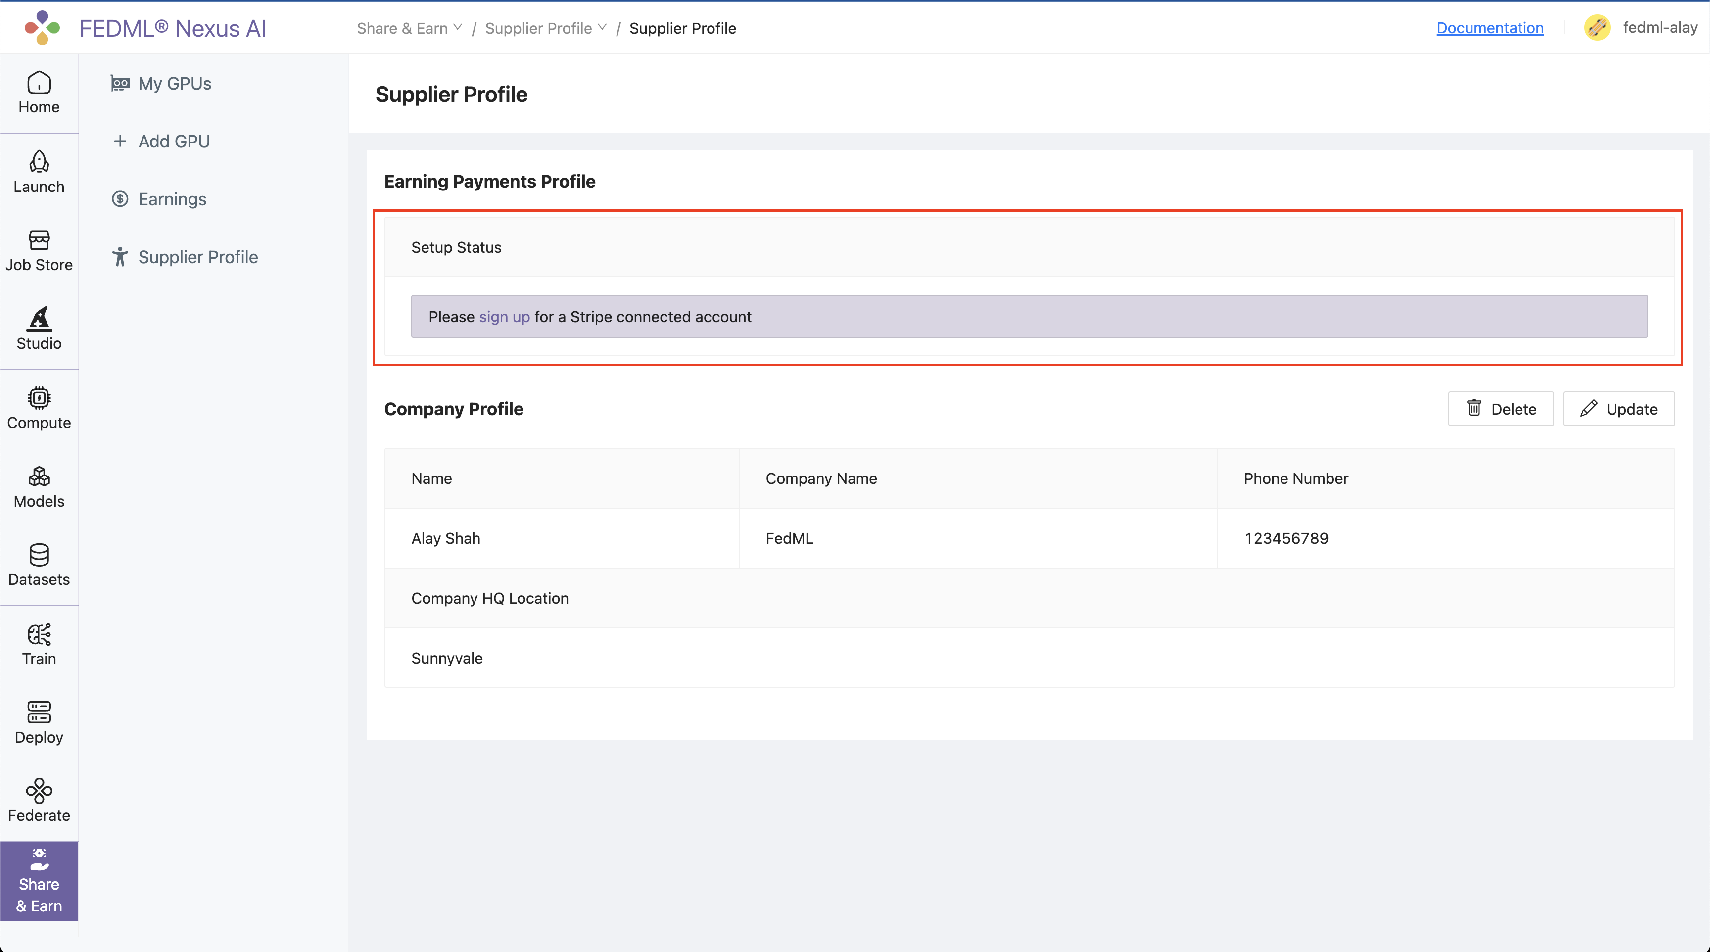This screenshot has height=952, width=1710.
Task: Open the Documentation link
Action: pyautogui.click(x=1490, y=28)
